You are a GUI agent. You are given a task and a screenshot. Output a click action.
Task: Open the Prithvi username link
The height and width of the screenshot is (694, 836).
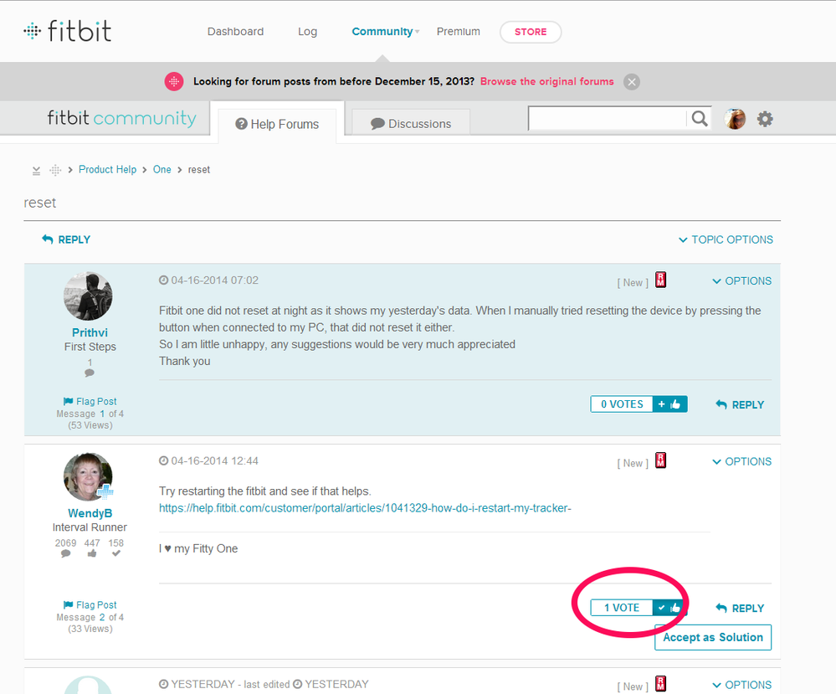[x=90, y=333]
